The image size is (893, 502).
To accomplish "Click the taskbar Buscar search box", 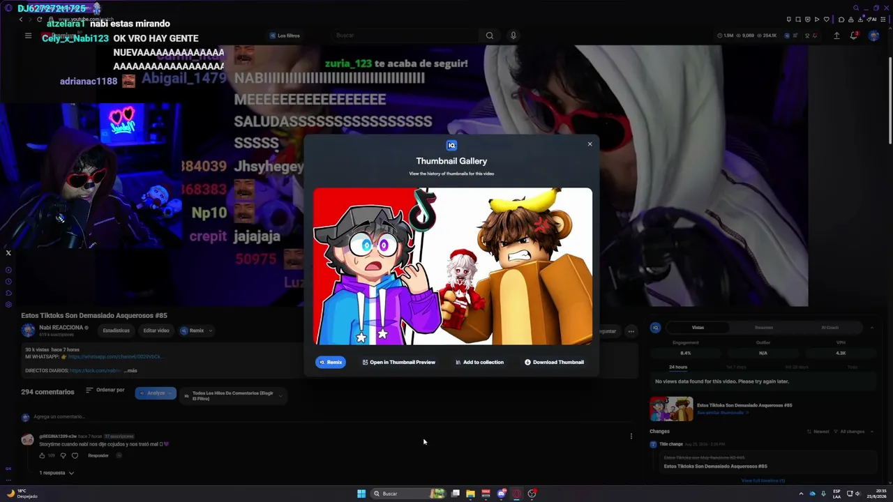I will (408, 494).
